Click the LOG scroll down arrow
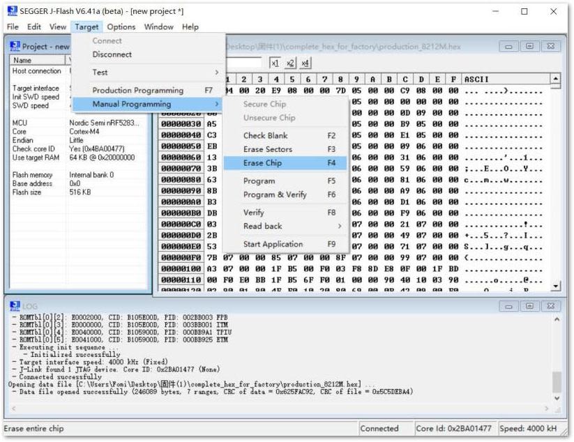Screen dimensions: 574x442 pos(557,398)
